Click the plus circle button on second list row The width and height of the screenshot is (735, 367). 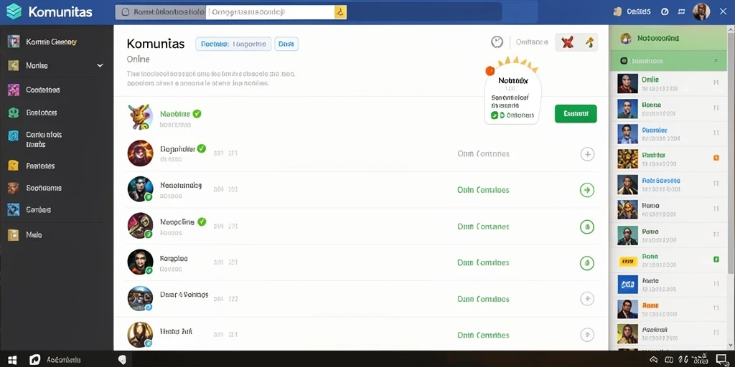pyautogui.click(x=587, y=153)
